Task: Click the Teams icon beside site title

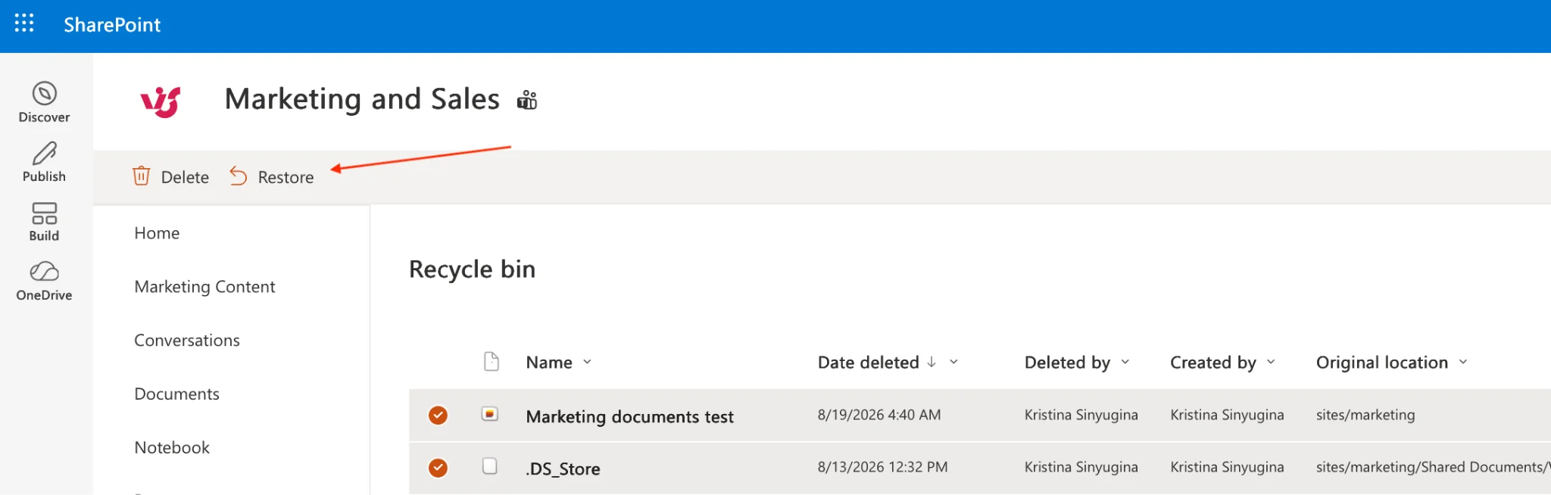Action: [x=527, y=100]
